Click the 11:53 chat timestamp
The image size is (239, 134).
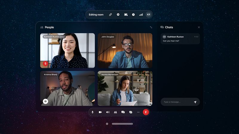point(196,37)
